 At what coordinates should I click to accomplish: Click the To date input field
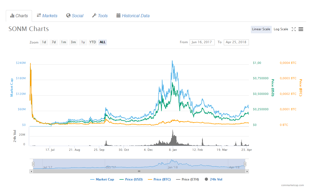point(236,42)
